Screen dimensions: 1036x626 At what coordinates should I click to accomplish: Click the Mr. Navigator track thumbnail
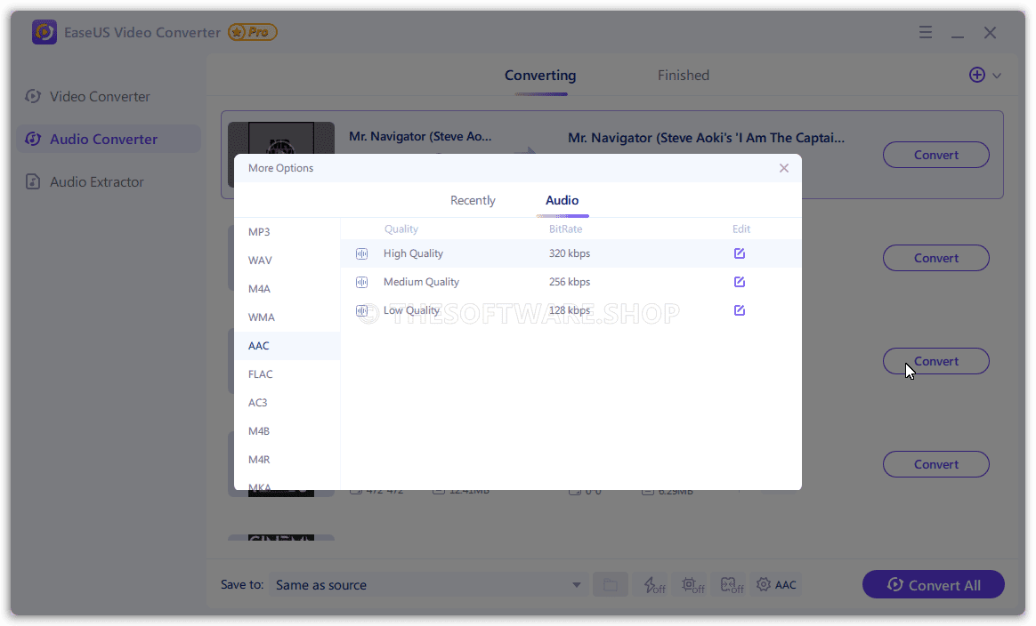[280, 138]
